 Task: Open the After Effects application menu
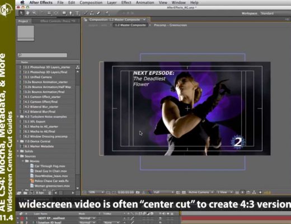(41, 2)
